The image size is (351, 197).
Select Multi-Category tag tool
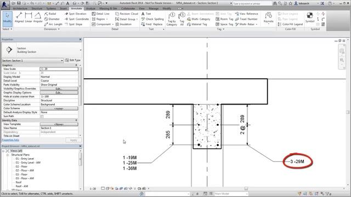(199, 19)
